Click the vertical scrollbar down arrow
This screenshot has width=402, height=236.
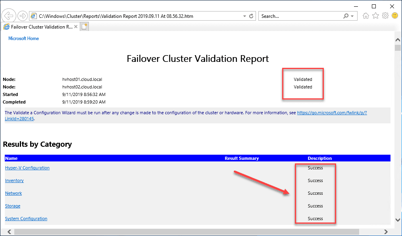tap(398, 220)
